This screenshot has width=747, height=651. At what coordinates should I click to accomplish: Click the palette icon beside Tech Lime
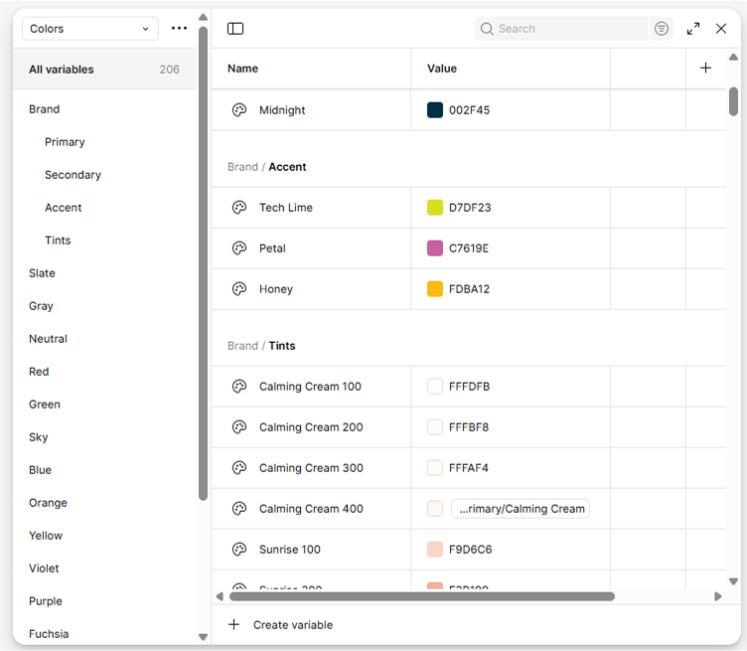click(239, 208)
